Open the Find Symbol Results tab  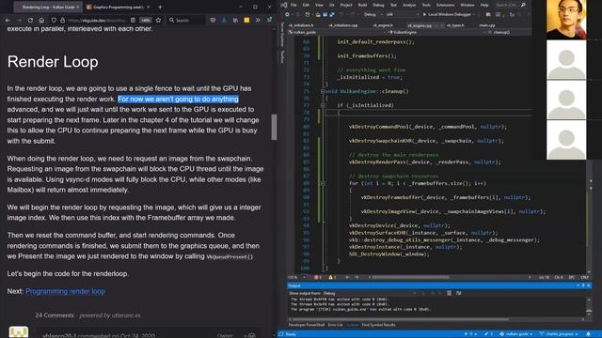tap(378, 325)
